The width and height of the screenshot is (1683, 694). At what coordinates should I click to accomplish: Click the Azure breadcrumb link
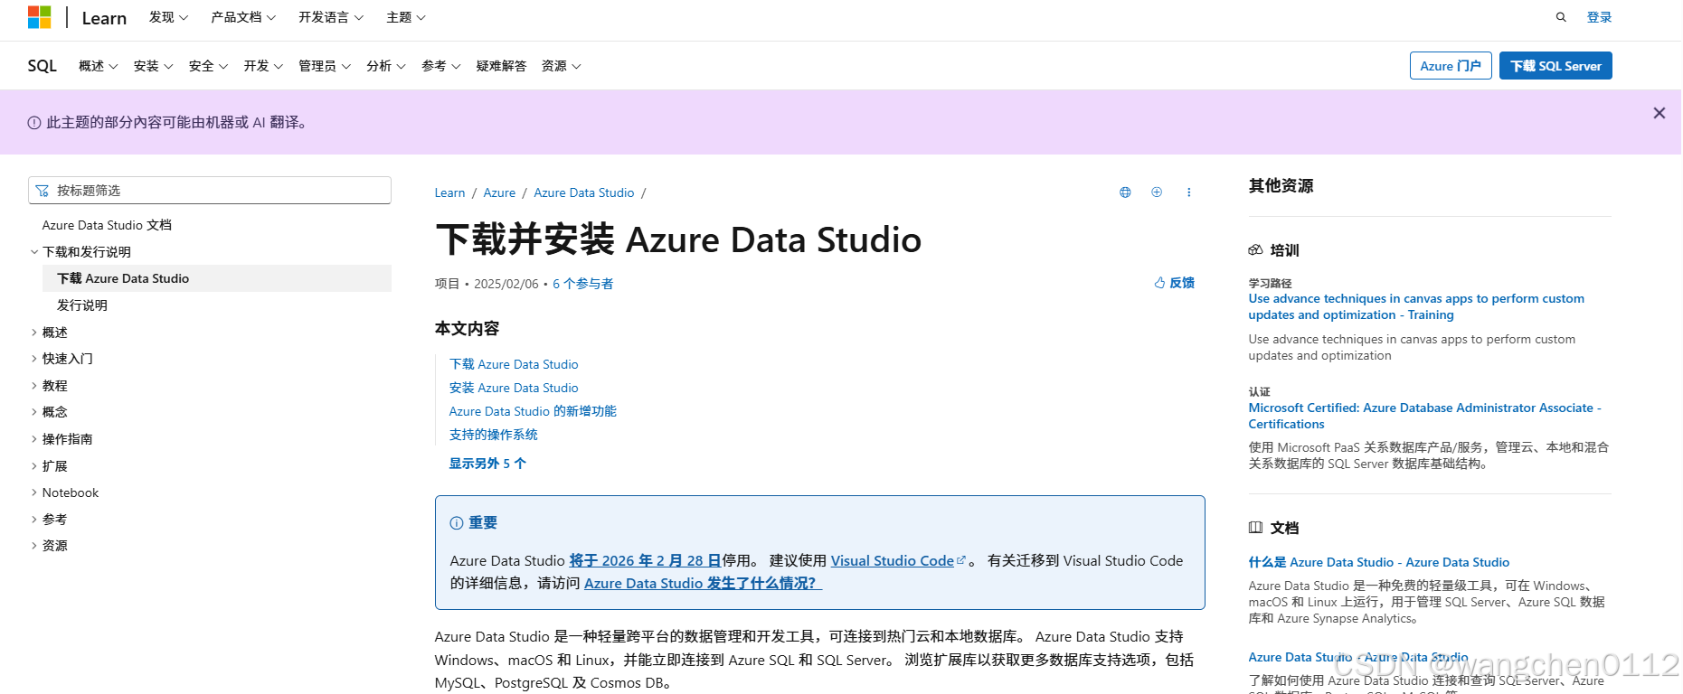(x=499, y=192)
